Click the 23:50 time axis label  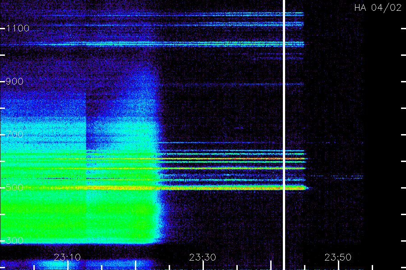(338, 257)
